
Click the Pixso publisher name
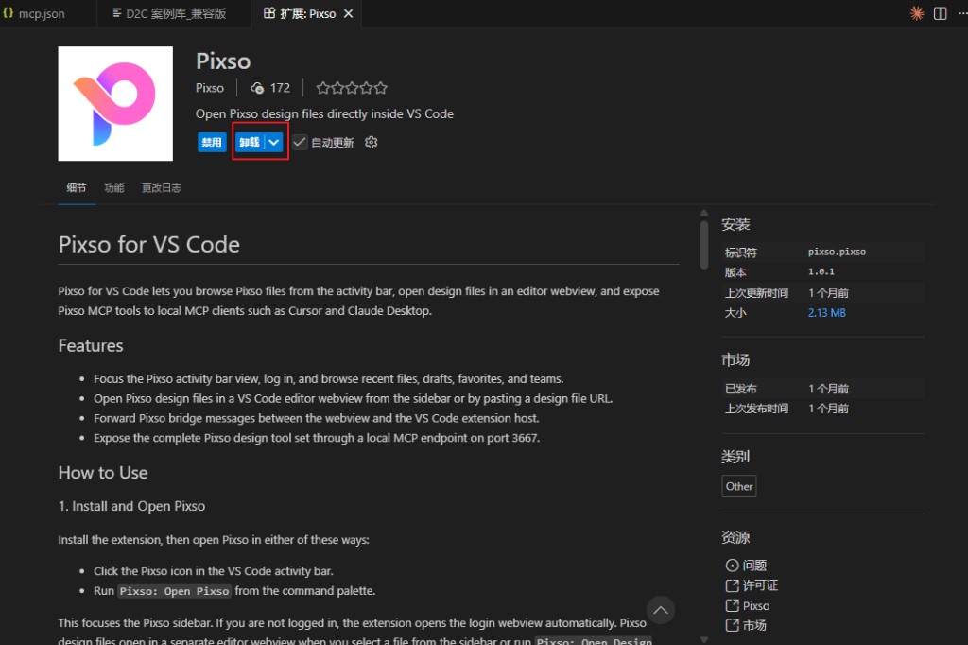tap(209, 88)
